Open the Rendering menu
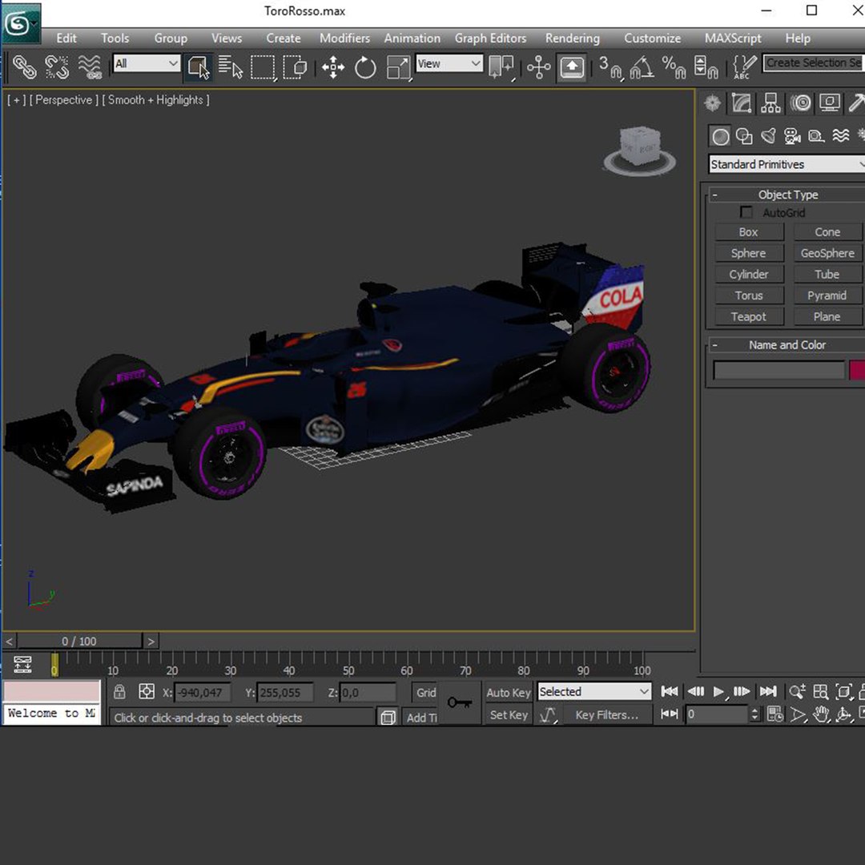The width and height of the screenshot is (865, 865). (x=573, y=38)
